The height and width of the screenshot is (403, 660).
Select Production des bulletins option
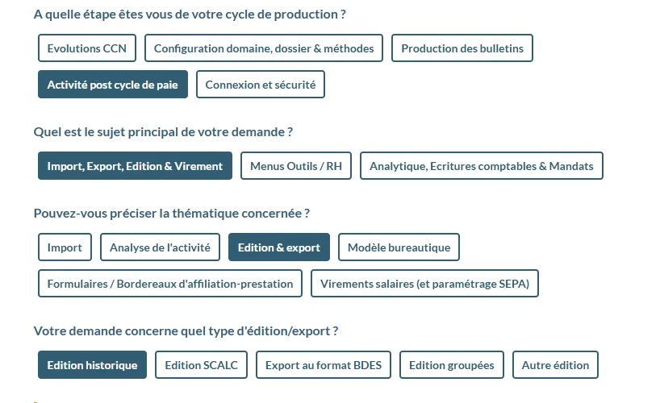[462, 48]
